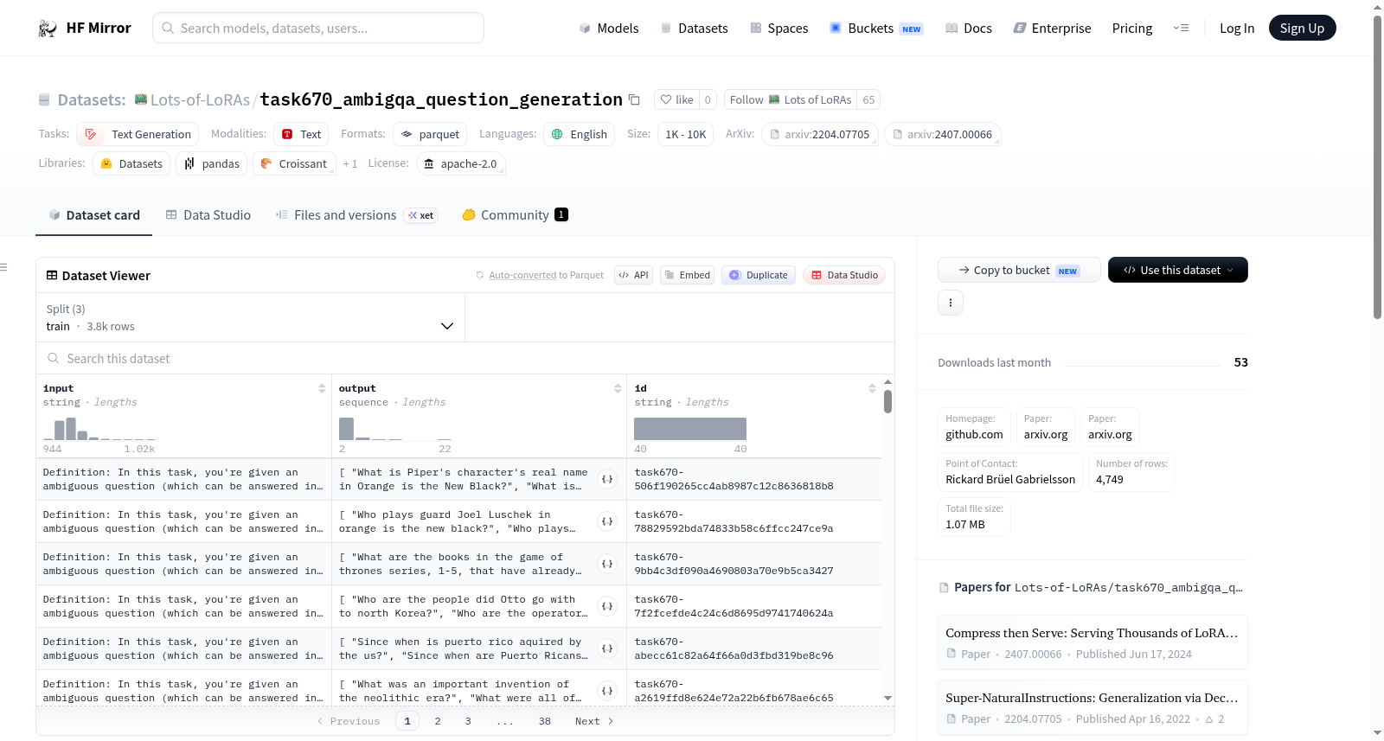Viewport: 1384px width, 741px height.
Task: Expand the JSON icon for the Joel Luschek row
Action: tap(607, 521)
